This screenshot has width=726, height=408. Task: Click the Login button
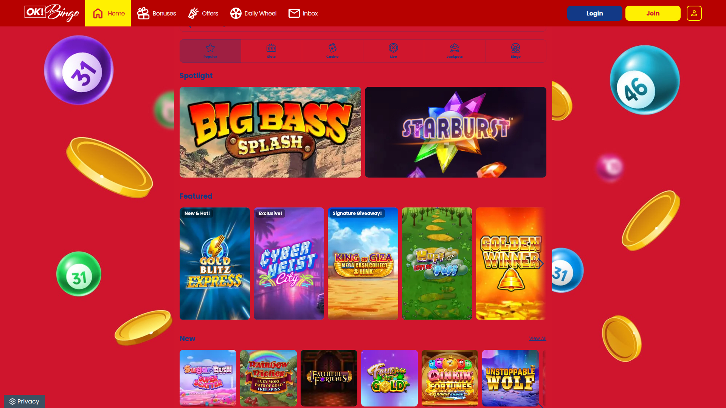click(x=594, y=13)
